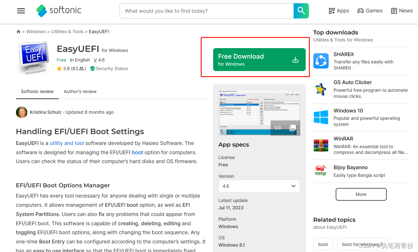Go to Utilities & Tools breadcrumb
Viewport: 418px width, 252px height.
[67, 32]
